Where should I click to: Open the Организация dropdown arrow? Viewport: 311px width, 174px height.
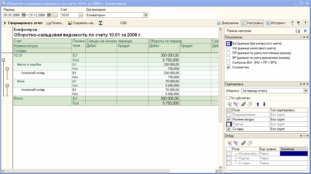coord(146,15)
